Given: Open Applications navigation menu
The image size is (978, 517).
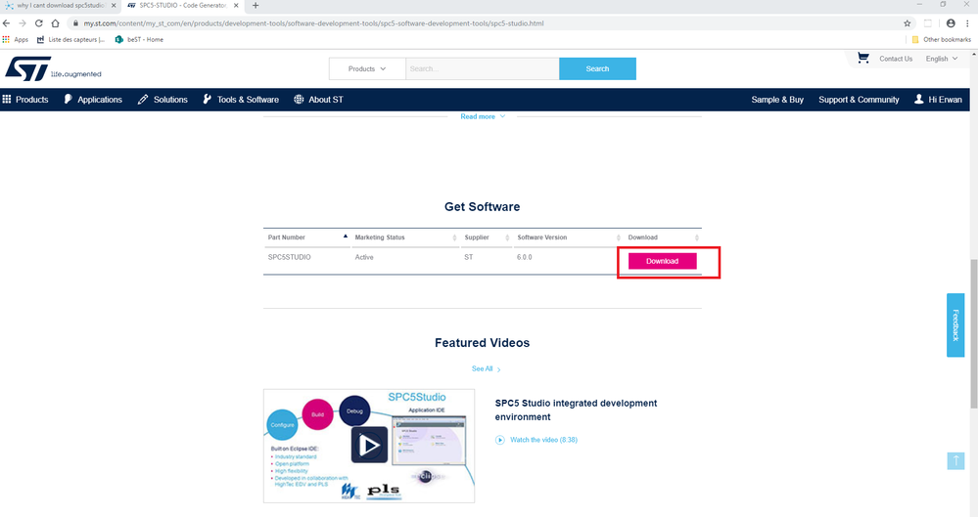Looking at the screenshot, I should [x=93, y=100].
